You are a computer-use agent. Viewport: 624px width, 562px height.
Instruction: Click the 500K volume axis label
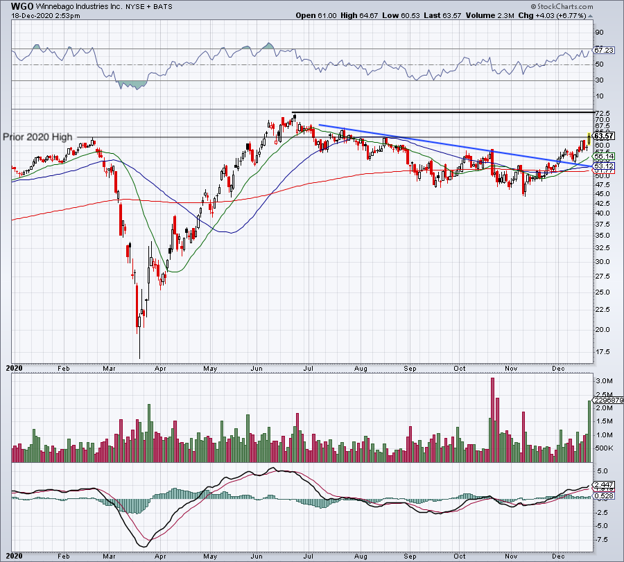point(604,448)
